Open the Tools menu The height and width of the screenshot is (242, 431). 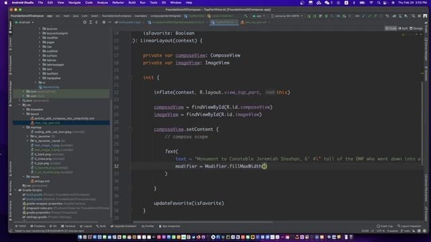[x=154, y=3]
